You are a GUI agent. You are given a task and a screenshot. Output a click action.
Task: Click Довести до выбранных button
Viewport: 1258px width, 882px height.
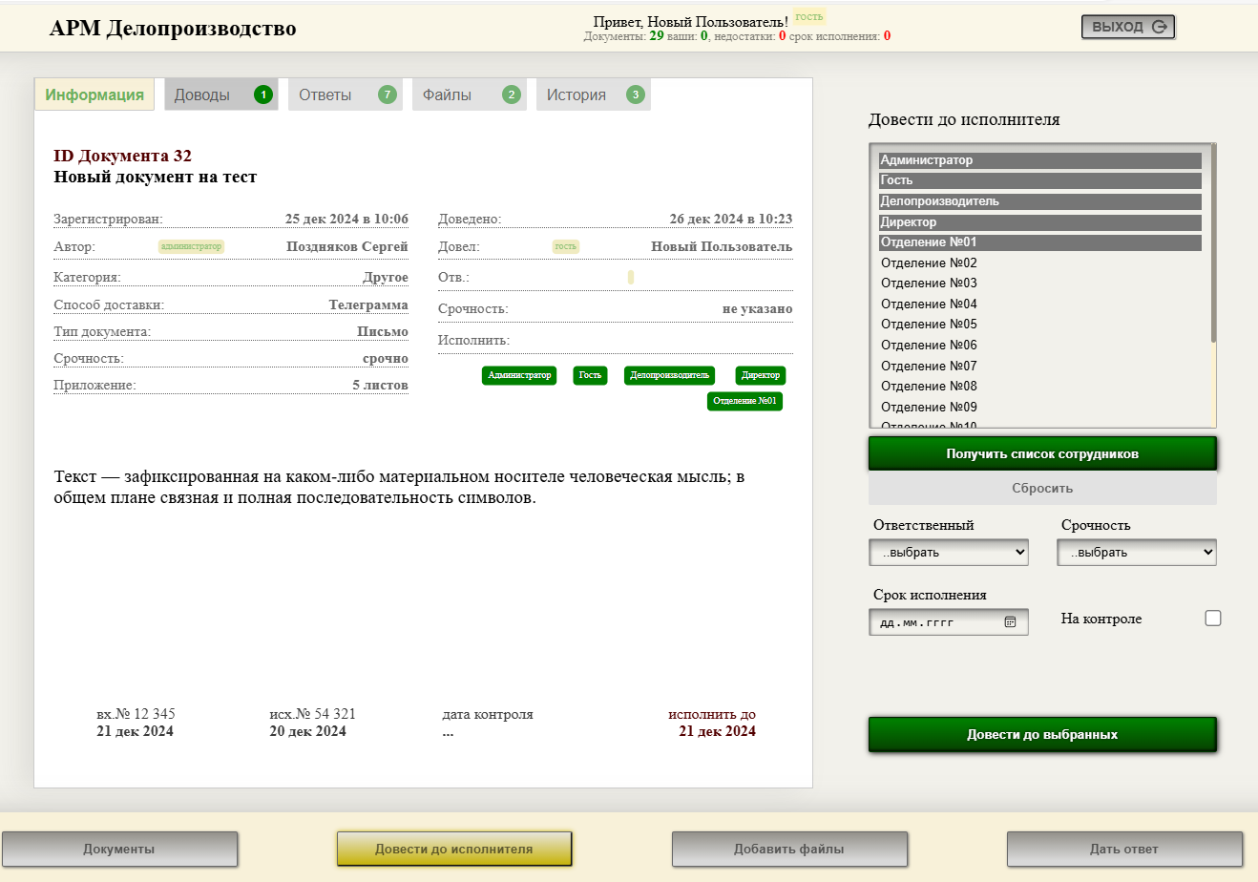[x=1042, y=735]
